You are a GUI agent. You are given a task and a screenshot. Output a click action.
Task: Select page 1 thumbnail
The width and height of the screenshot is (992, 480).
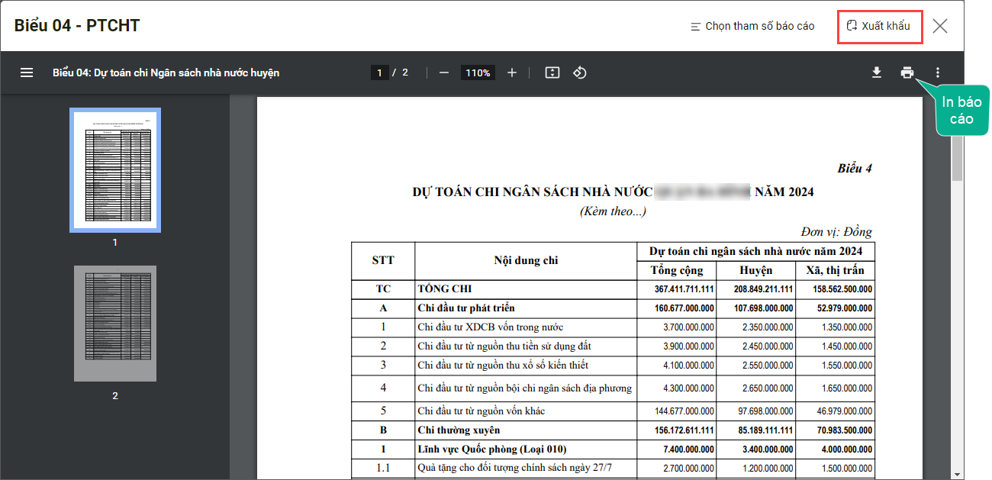coord(115,169)
